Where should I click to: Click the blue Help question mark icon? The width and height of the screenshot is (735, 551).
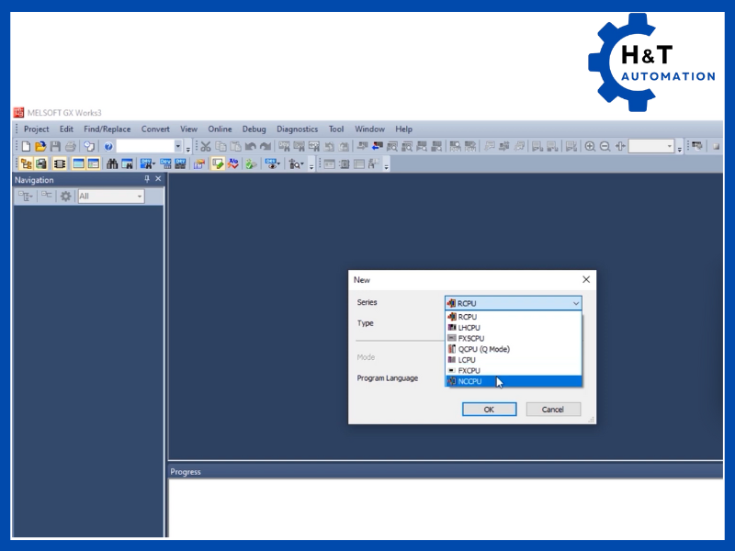tap(107, 146)
